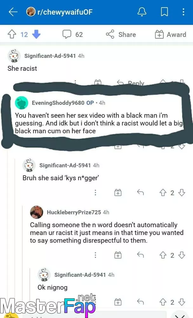Screen dimensions: 193x318
Task: Downvote the HuckleberryPrize725 comment
Action: point(182,255)
